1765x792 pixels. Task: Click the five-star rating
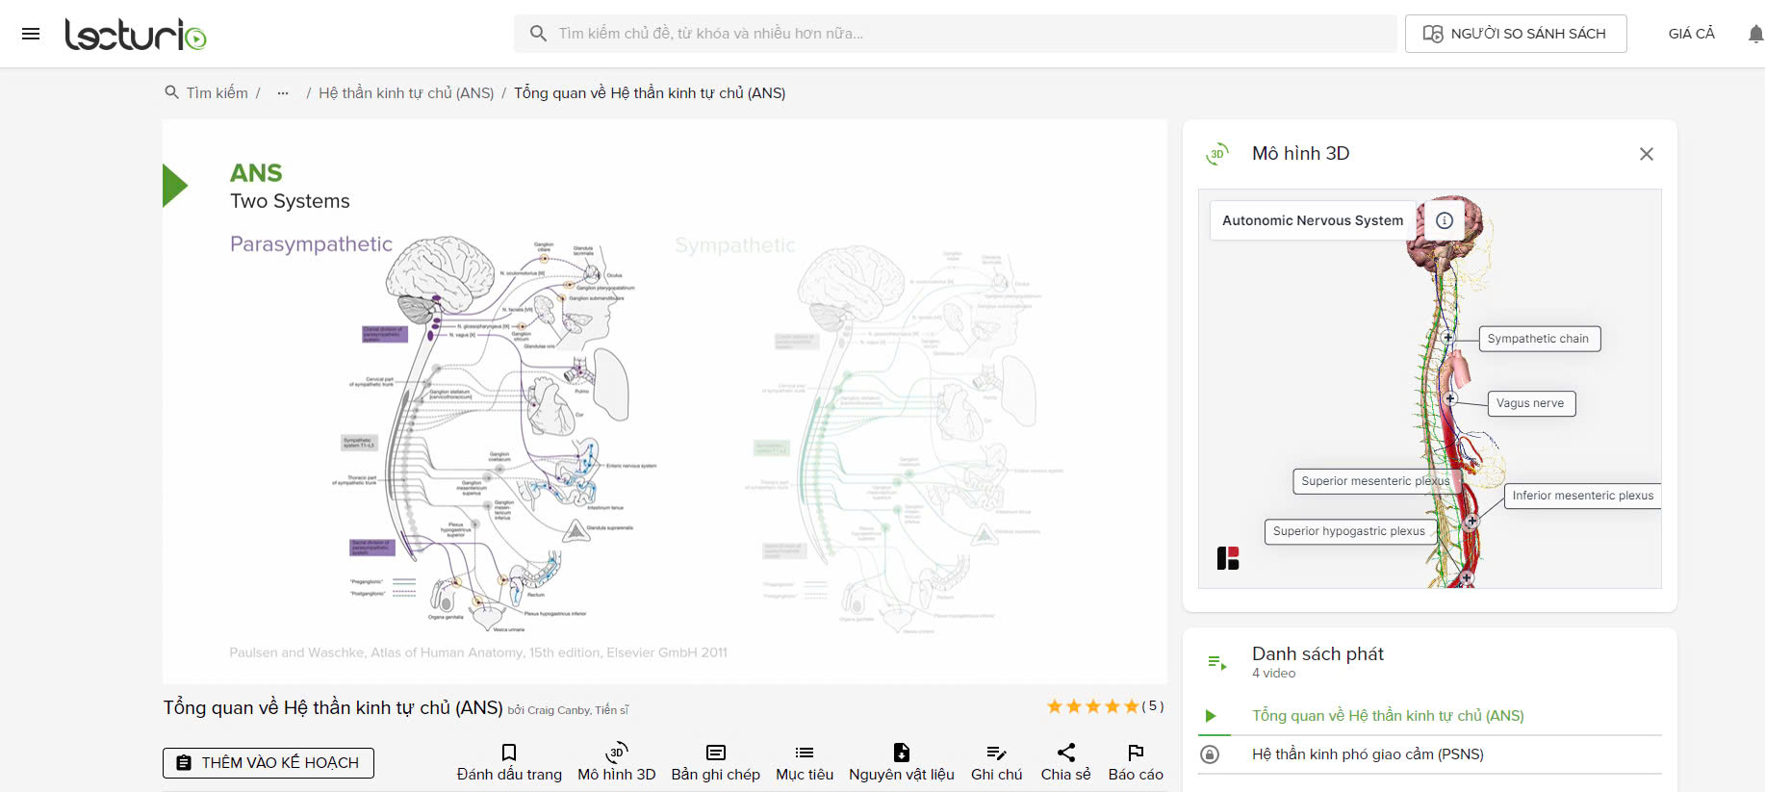(x=1093, y=706)
